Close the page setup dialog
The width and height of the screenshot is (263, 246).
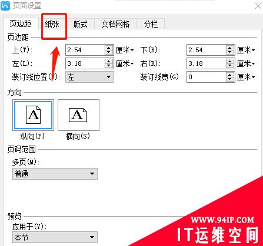point(258,6)
